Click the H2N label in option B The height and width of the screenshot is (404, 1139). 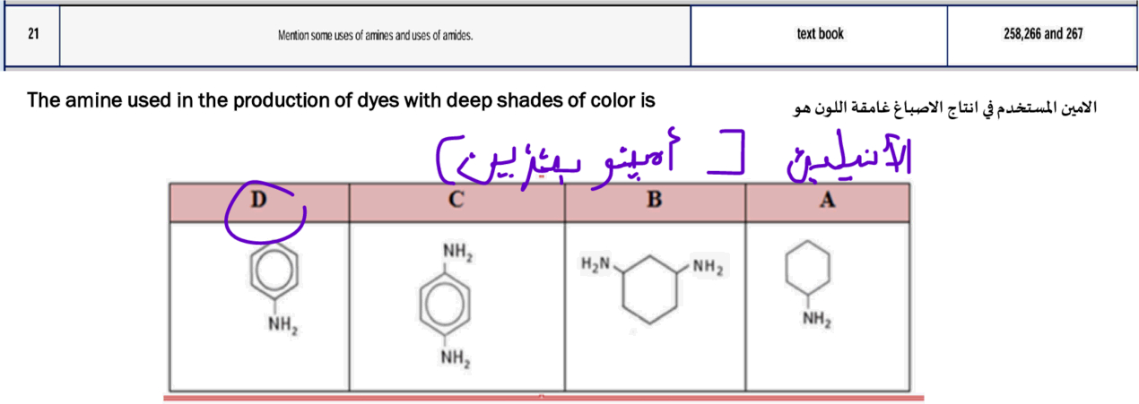coord(596,263)
